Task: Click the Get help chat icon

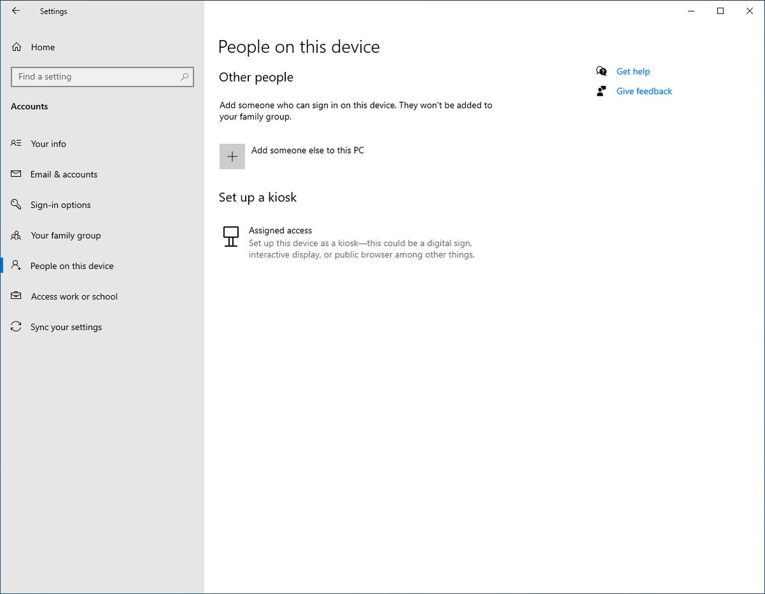Action: point(602,71)
